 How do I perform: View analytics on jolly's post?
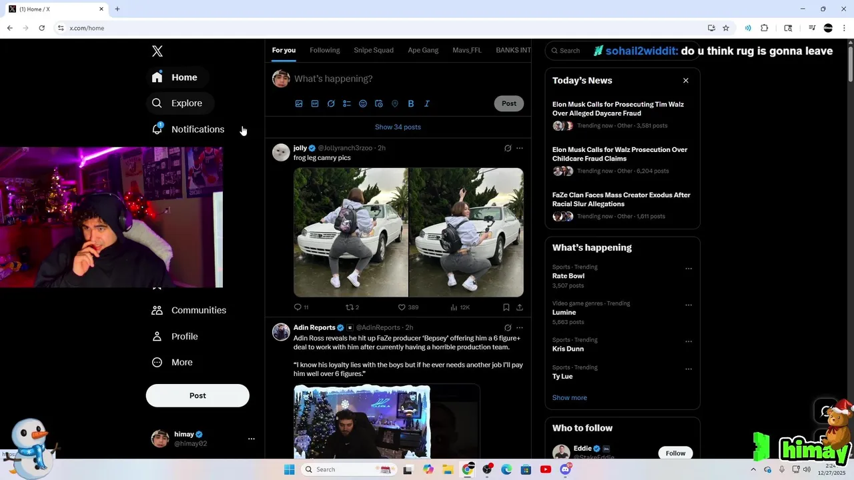tap(460, 307)
